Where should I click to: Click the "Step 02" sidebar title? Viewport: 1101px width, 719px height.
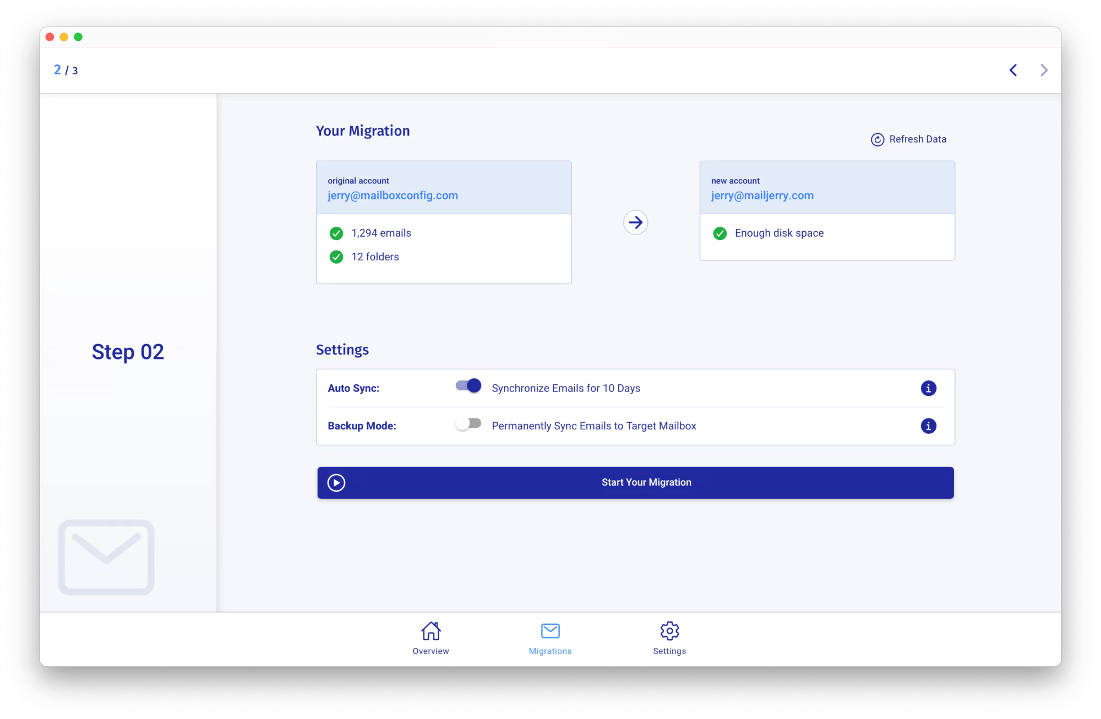[128, 352]
